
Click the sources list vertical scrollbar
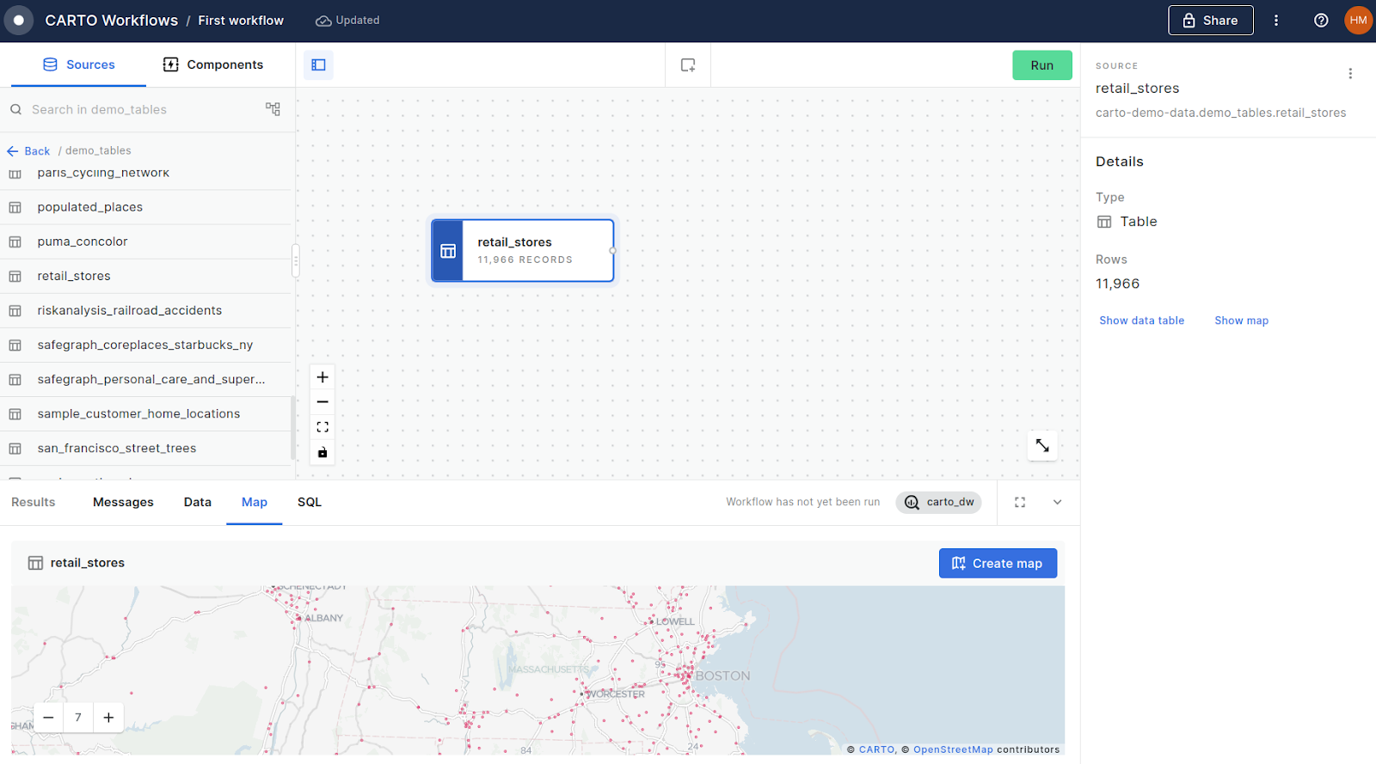point(292,428)
